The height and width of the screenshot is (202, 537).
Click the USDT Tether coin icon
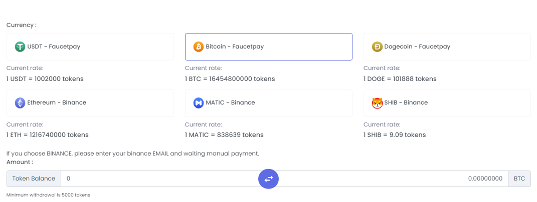click(x=20, y=47)
